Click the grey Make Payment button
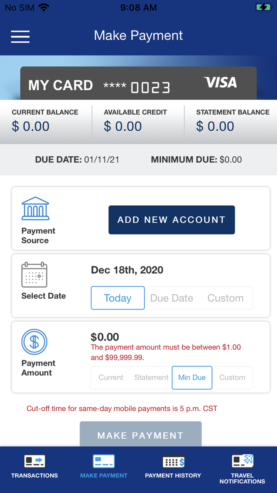 point(141,434)
